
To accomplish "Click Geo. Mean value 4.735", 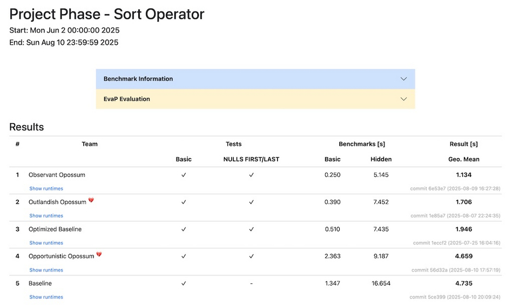I will coord(464,283).
